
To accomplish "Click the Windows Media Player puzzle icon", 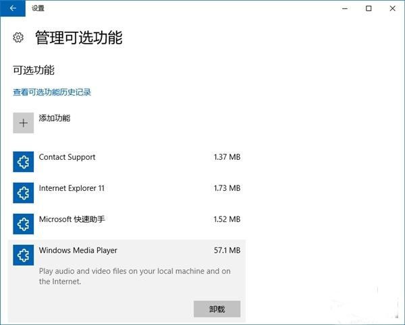I will click(23, 255).
